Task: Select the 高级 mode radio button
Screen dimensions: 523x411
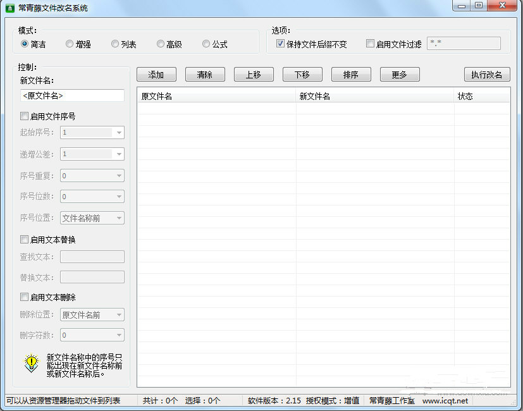Action: pyautogui.click(x=161, y=44)
